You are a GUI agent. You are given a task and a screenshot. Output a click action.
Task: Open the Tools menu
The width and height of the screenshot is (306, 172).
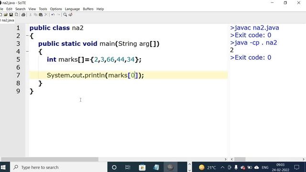coord(43,9)
